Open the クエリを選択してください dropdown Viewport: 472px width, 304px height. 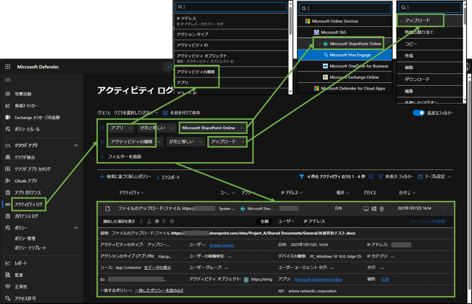point(136,113)
